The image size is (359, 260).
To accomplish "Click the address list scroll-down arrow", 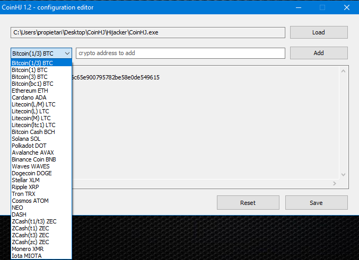I will tap(343, 175).
